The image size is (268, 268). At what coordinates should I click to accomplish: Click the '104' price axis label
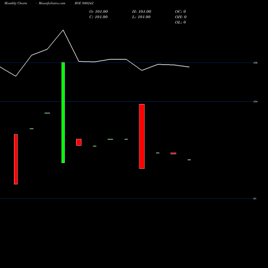click(256, 101)
